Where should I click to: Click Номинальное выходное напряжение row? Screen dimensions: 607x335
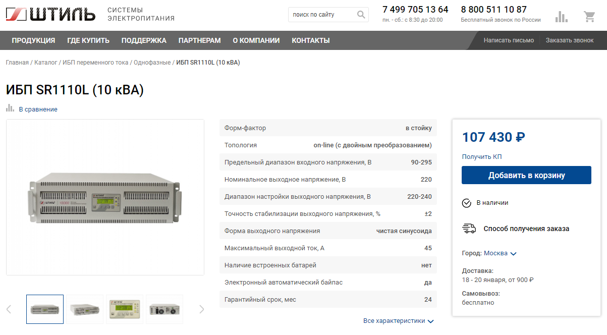(x=328, y=180)
